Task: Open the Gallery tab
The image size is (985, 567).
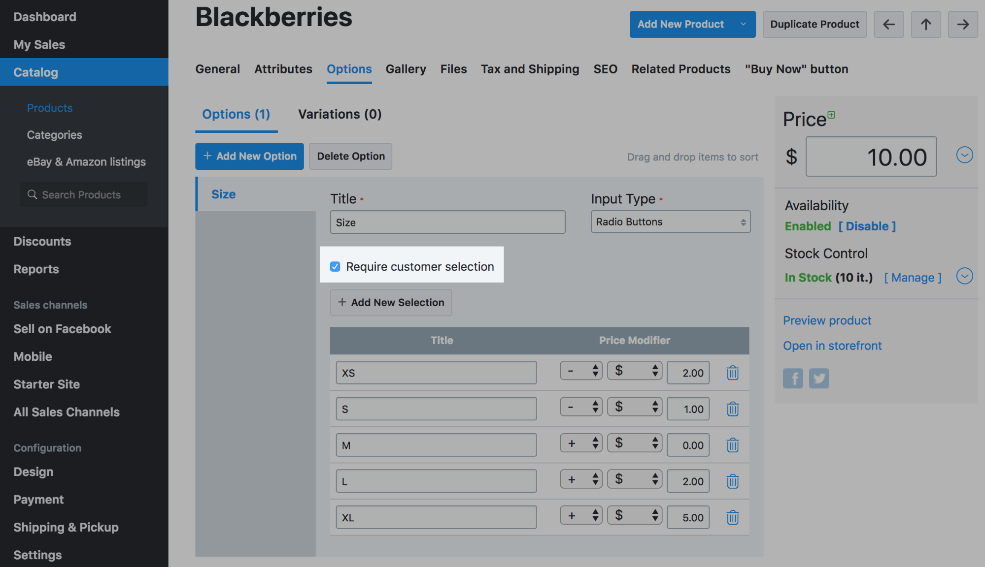Action: (x=406, y=69)
